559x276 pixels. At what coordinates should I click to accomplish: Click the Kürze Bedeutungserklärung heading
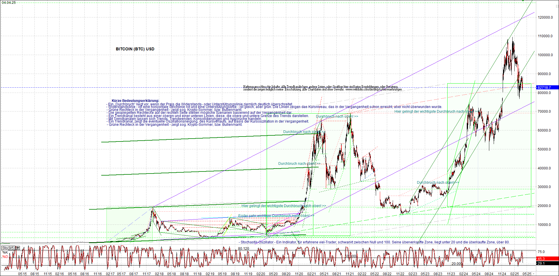coord(135,101)
